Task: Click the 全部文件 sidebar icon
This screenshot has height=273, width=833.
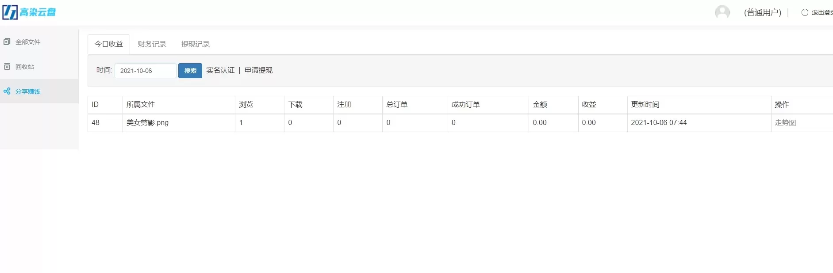Action: pos(7,42)
